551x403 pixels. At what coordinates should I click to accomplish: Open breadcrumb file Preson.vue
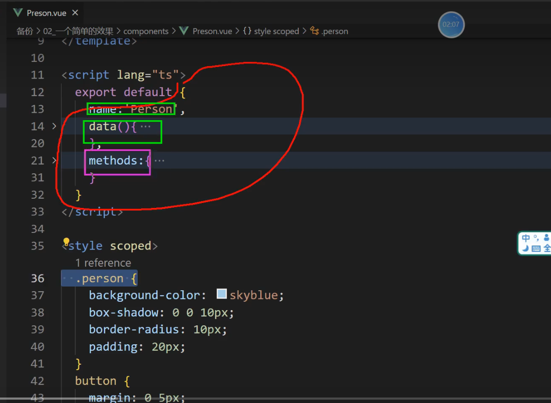pyautogui.click(x=212, y=31)
